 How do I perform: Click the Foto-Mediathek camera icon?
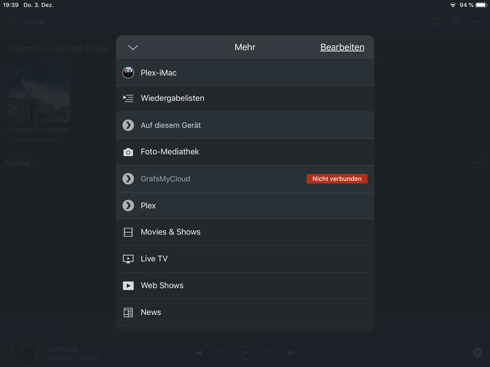click(128, 152)
